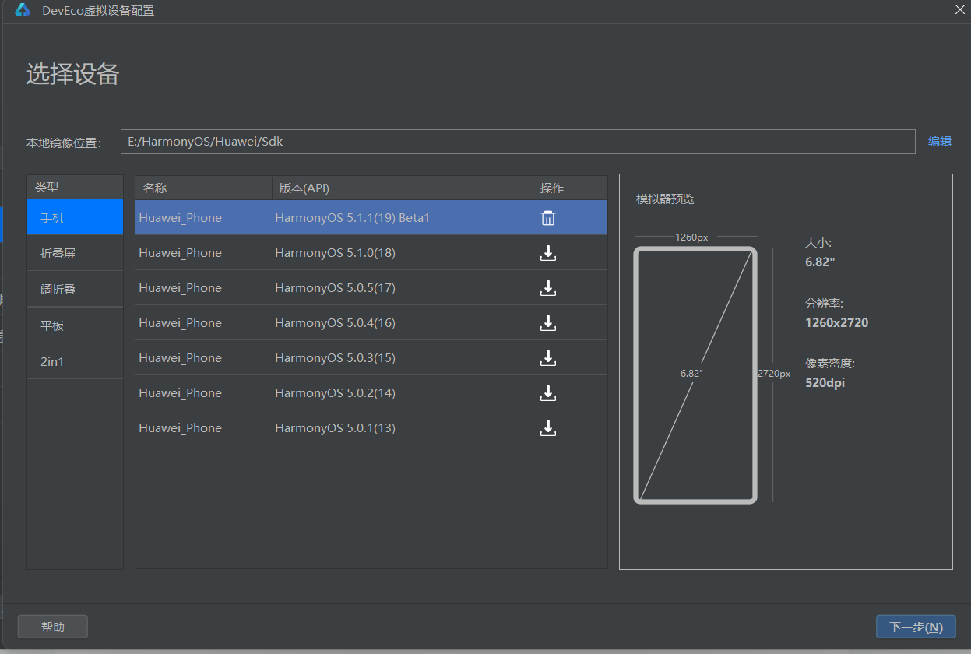Screen dimensions: 971x654
Task: Click the 下一步(N) button
Action: coord(916,627)
